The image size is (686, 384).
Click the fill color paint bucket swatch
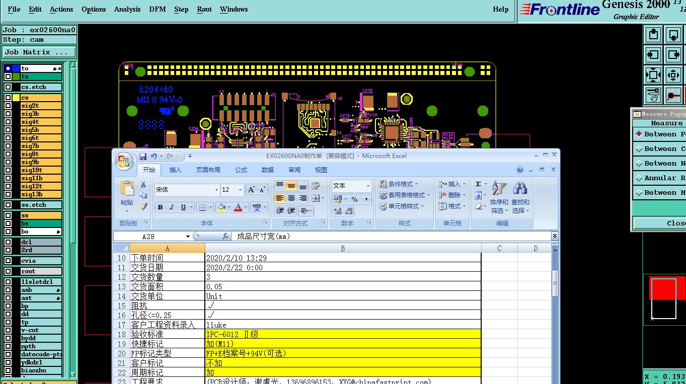221,207
